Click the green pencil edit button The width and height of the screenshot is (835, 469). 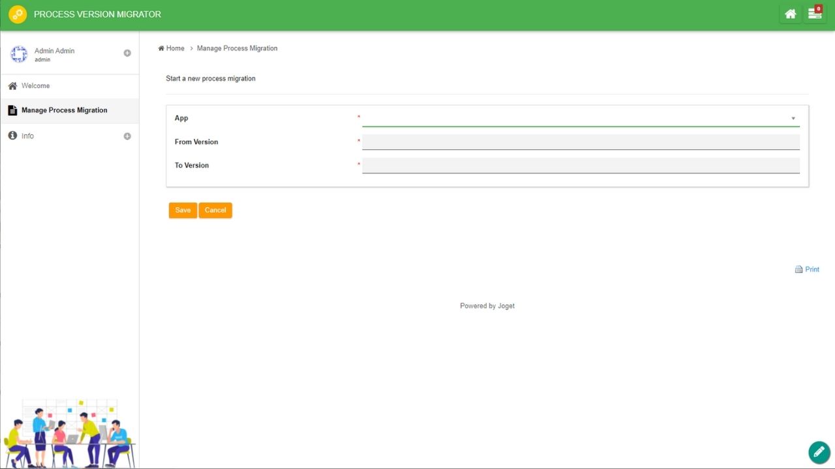click(819, 452)
